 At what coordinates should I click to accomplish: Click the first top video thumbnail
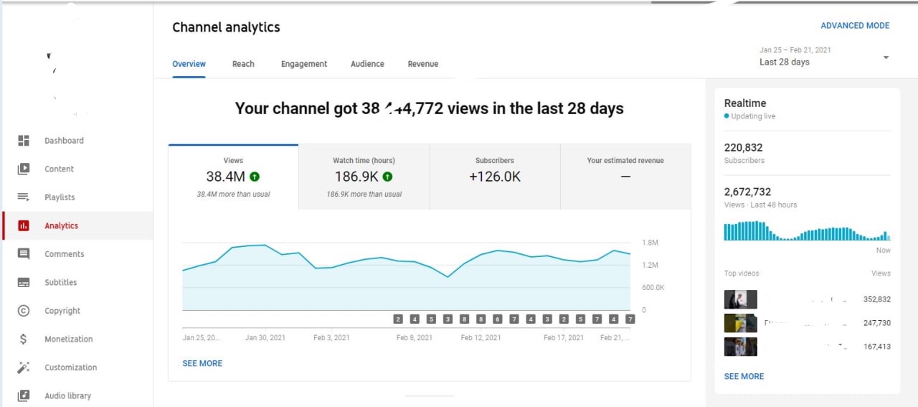740,299
